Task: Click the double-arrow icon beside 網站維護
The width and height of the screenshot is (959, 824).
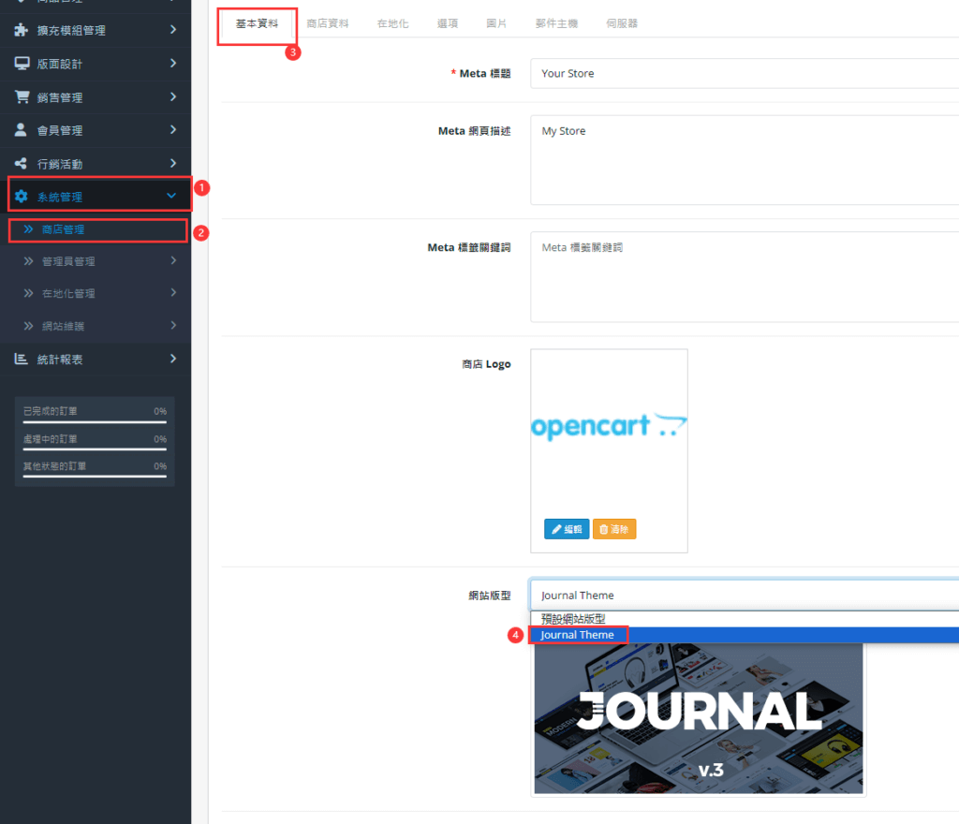Action: pyautogui.click(x=28, y=326)
